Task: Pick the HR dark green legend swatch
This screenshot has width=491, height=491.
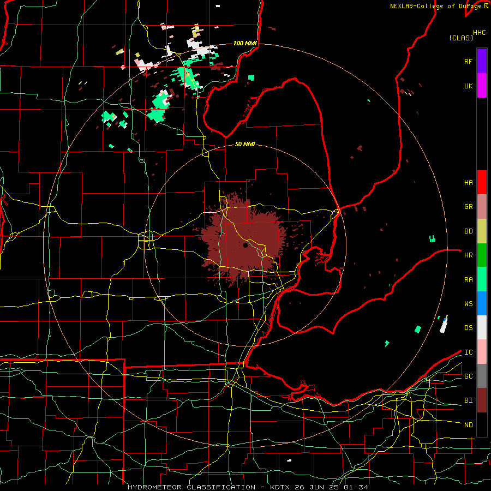Action: [482, 255]
